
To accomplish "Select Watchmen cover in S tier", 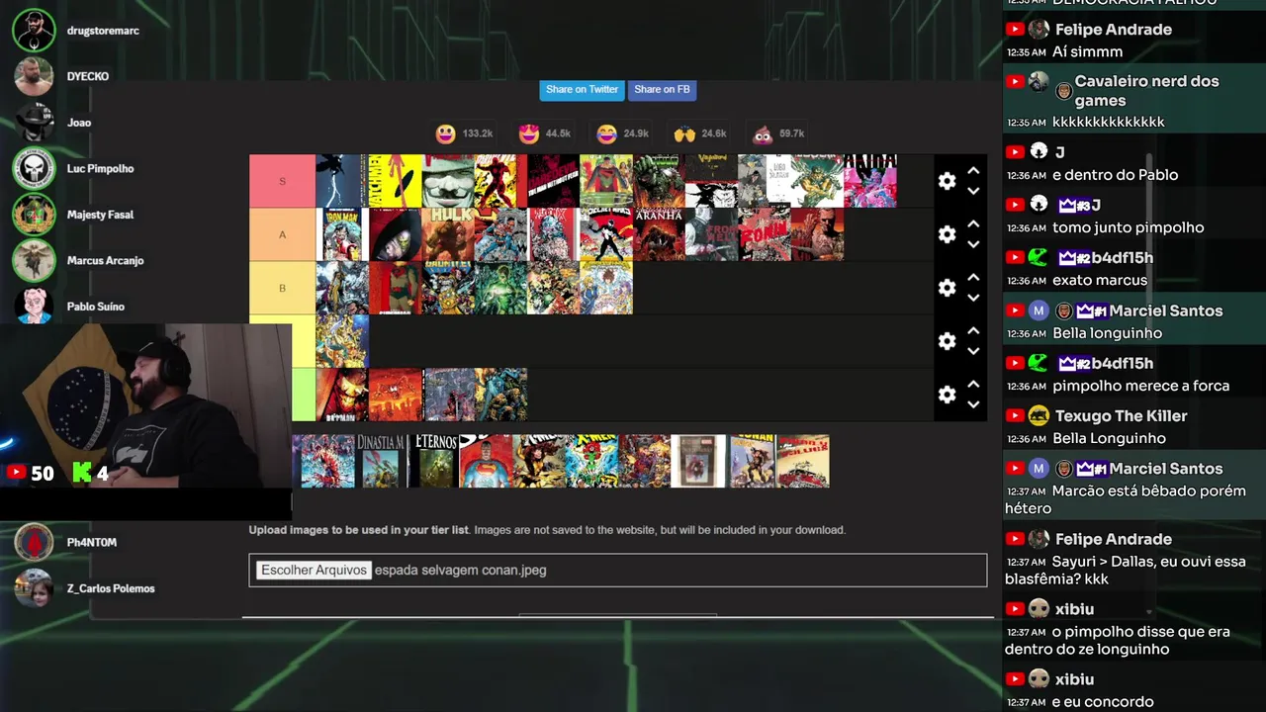I will coord(395,181).
